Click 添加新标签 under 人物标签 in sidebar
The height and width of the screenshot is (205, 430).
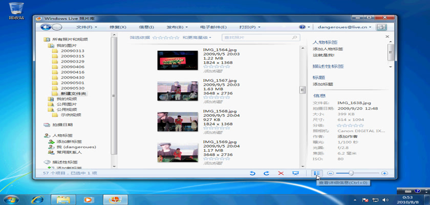(69, 141)
